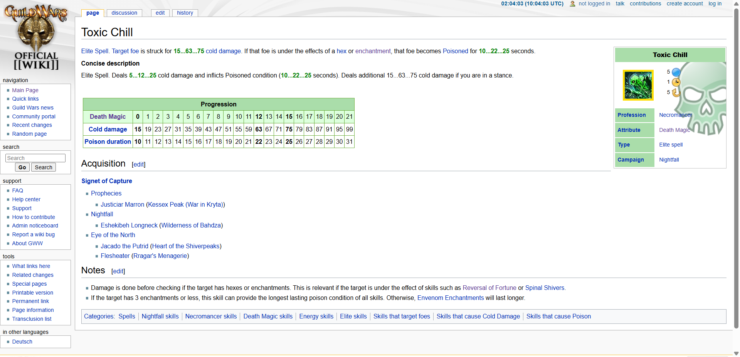This screenshot has height=357, width=740.
Task: Load a Random page
Action: tap(29, 134)
